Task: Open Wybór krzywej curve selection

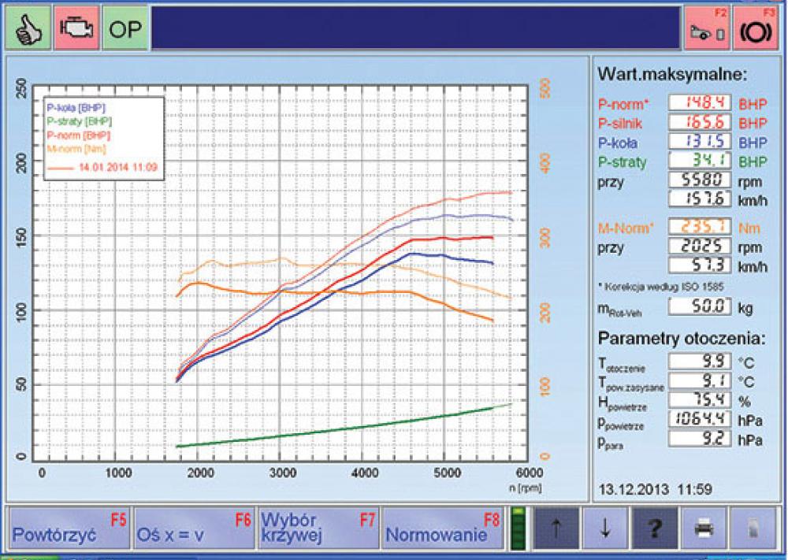Action: 318,528
